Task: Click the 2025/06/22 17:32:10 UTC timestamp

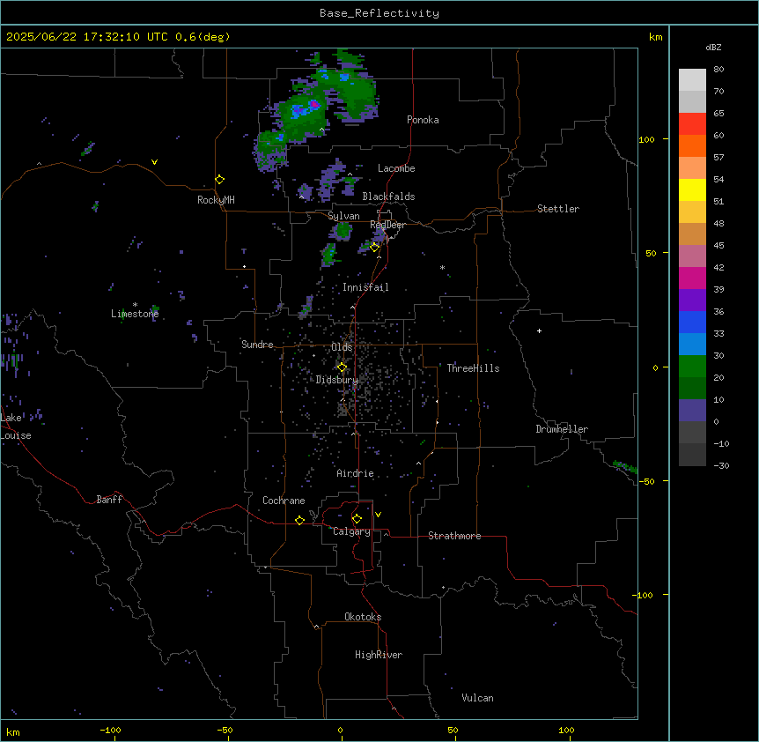Action: pos(87,37)
